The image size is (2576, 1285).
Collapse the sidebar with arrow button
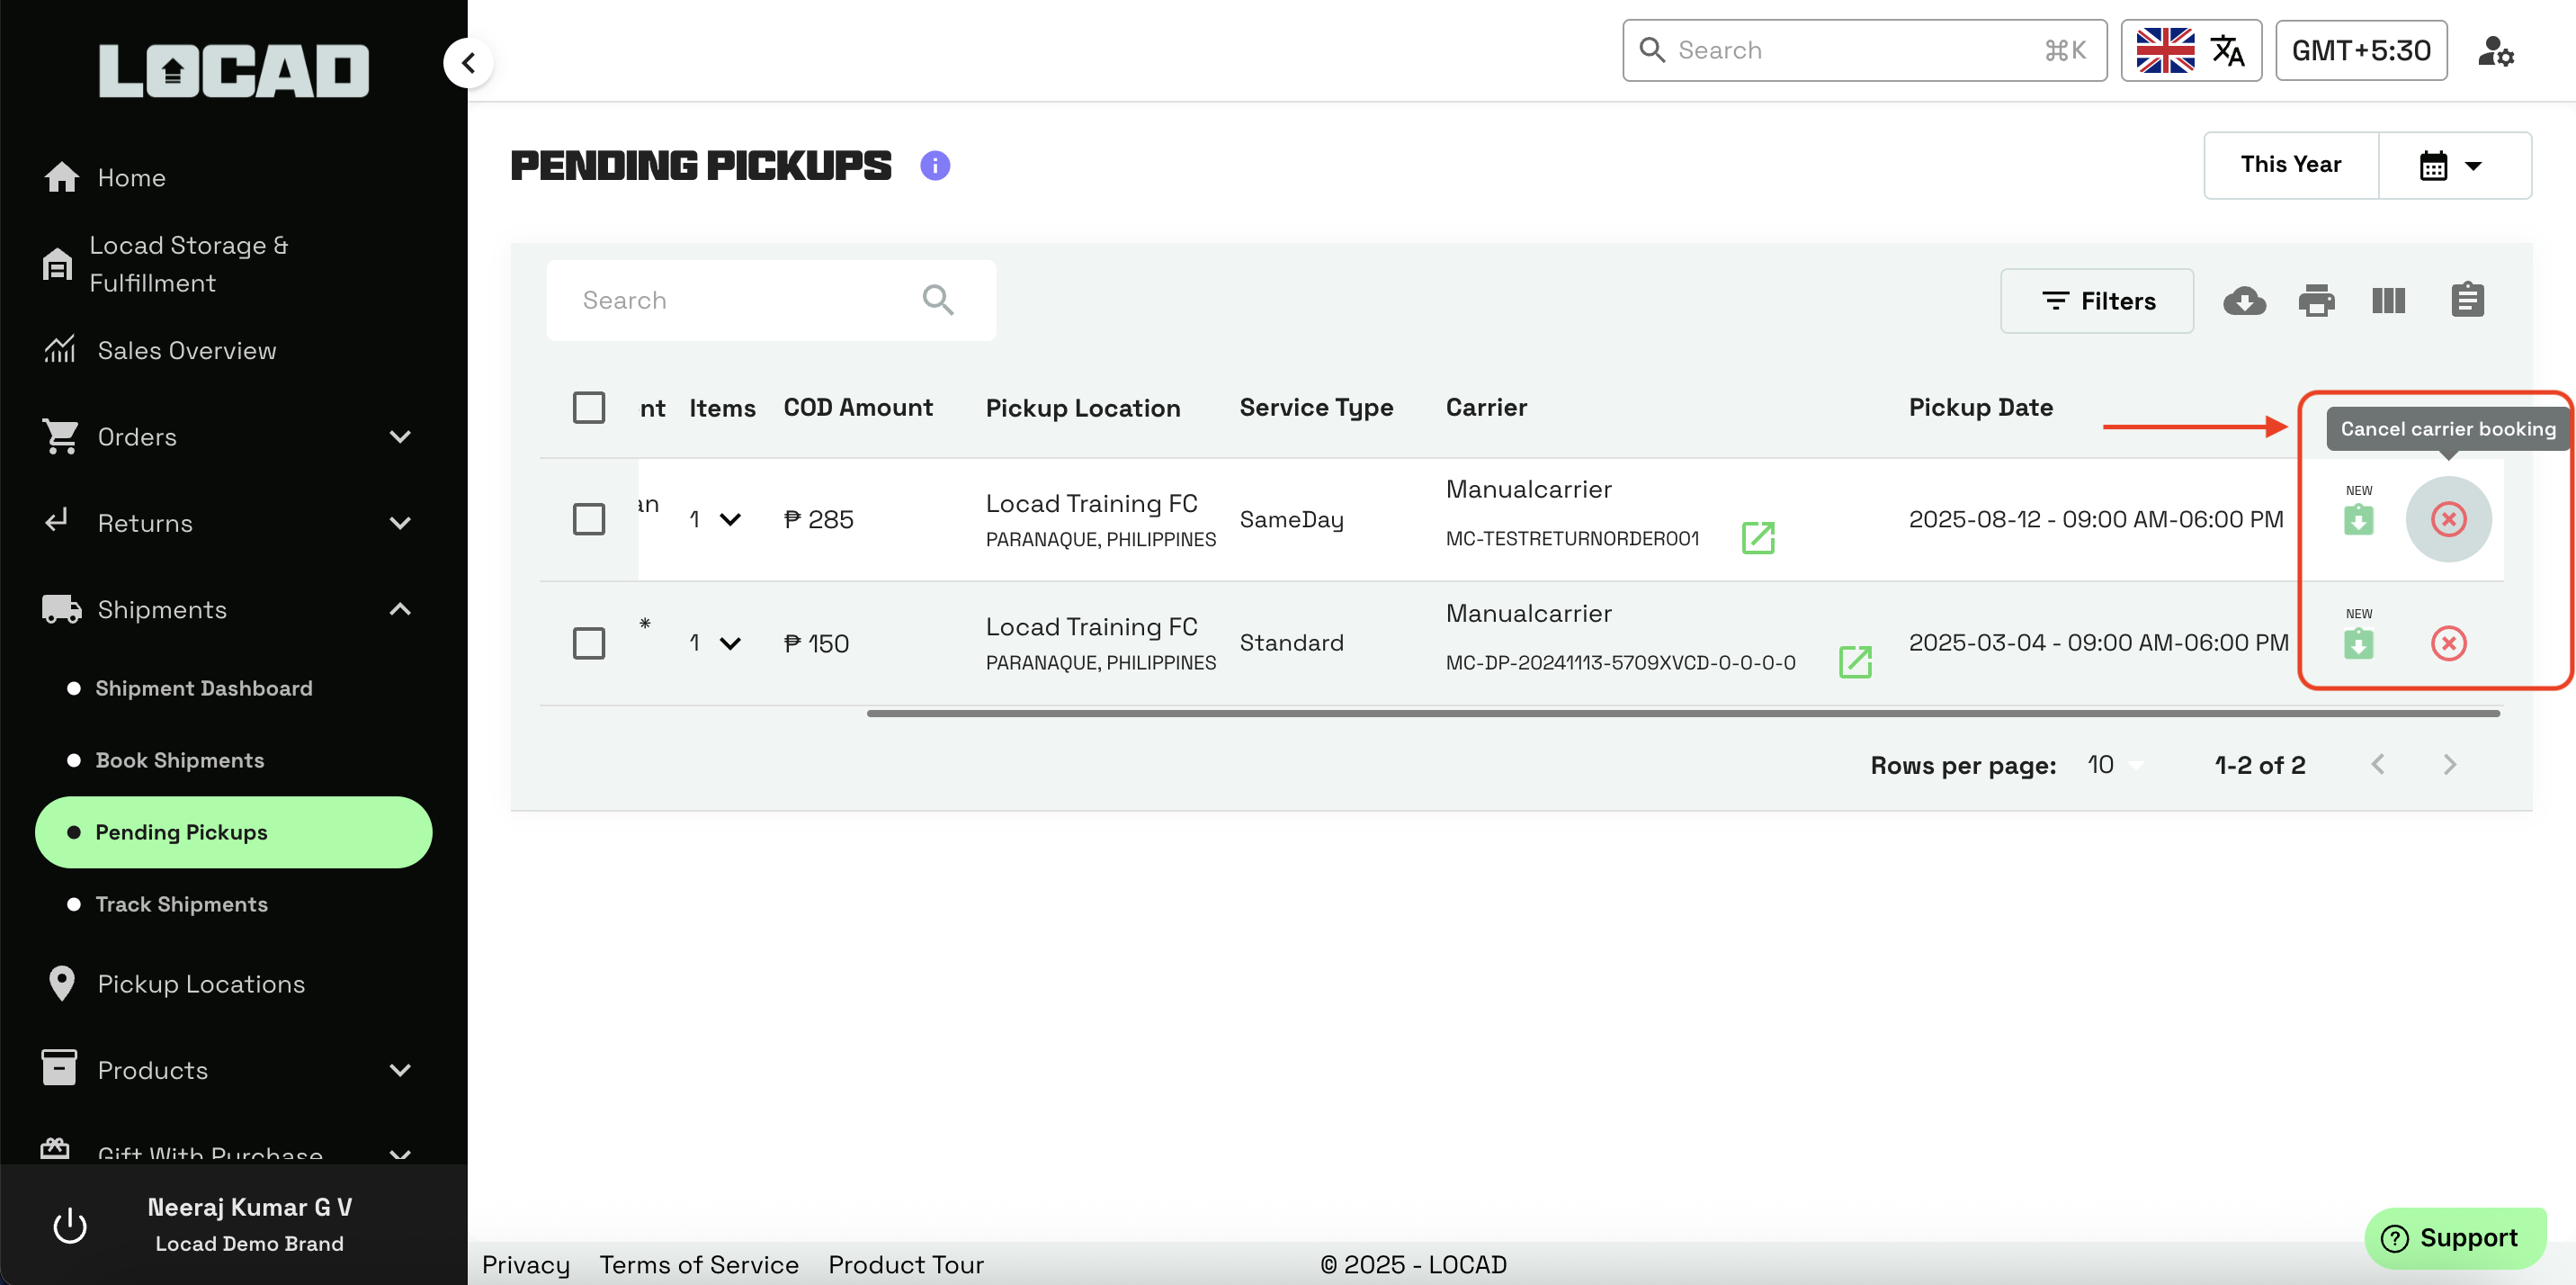(468, 63)
